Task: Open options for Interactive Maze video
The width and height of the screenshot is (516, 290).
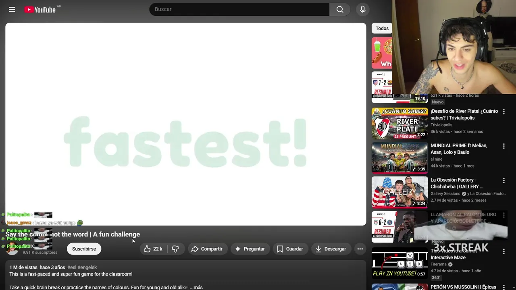Action: (x=504, y=252)
